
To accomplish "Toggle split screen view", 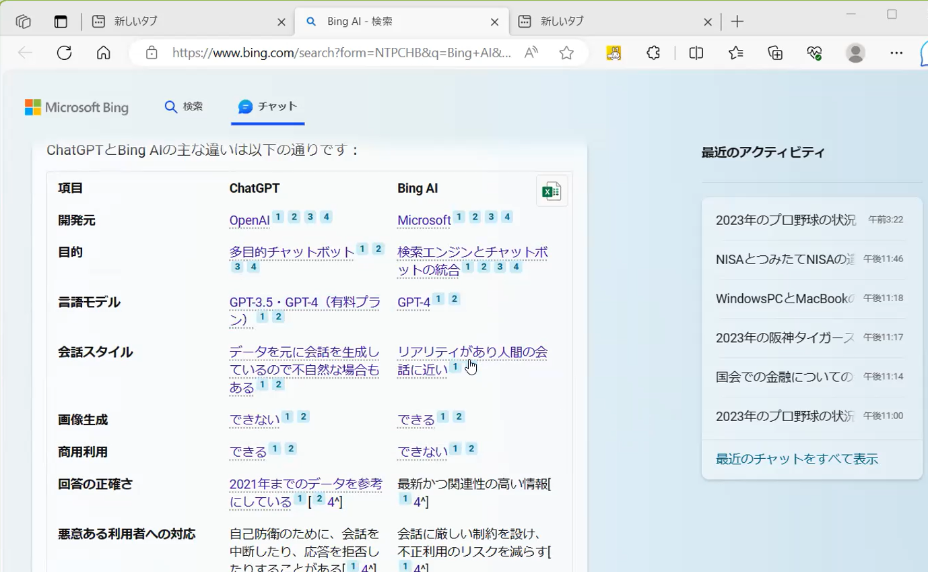I will 696,53.
